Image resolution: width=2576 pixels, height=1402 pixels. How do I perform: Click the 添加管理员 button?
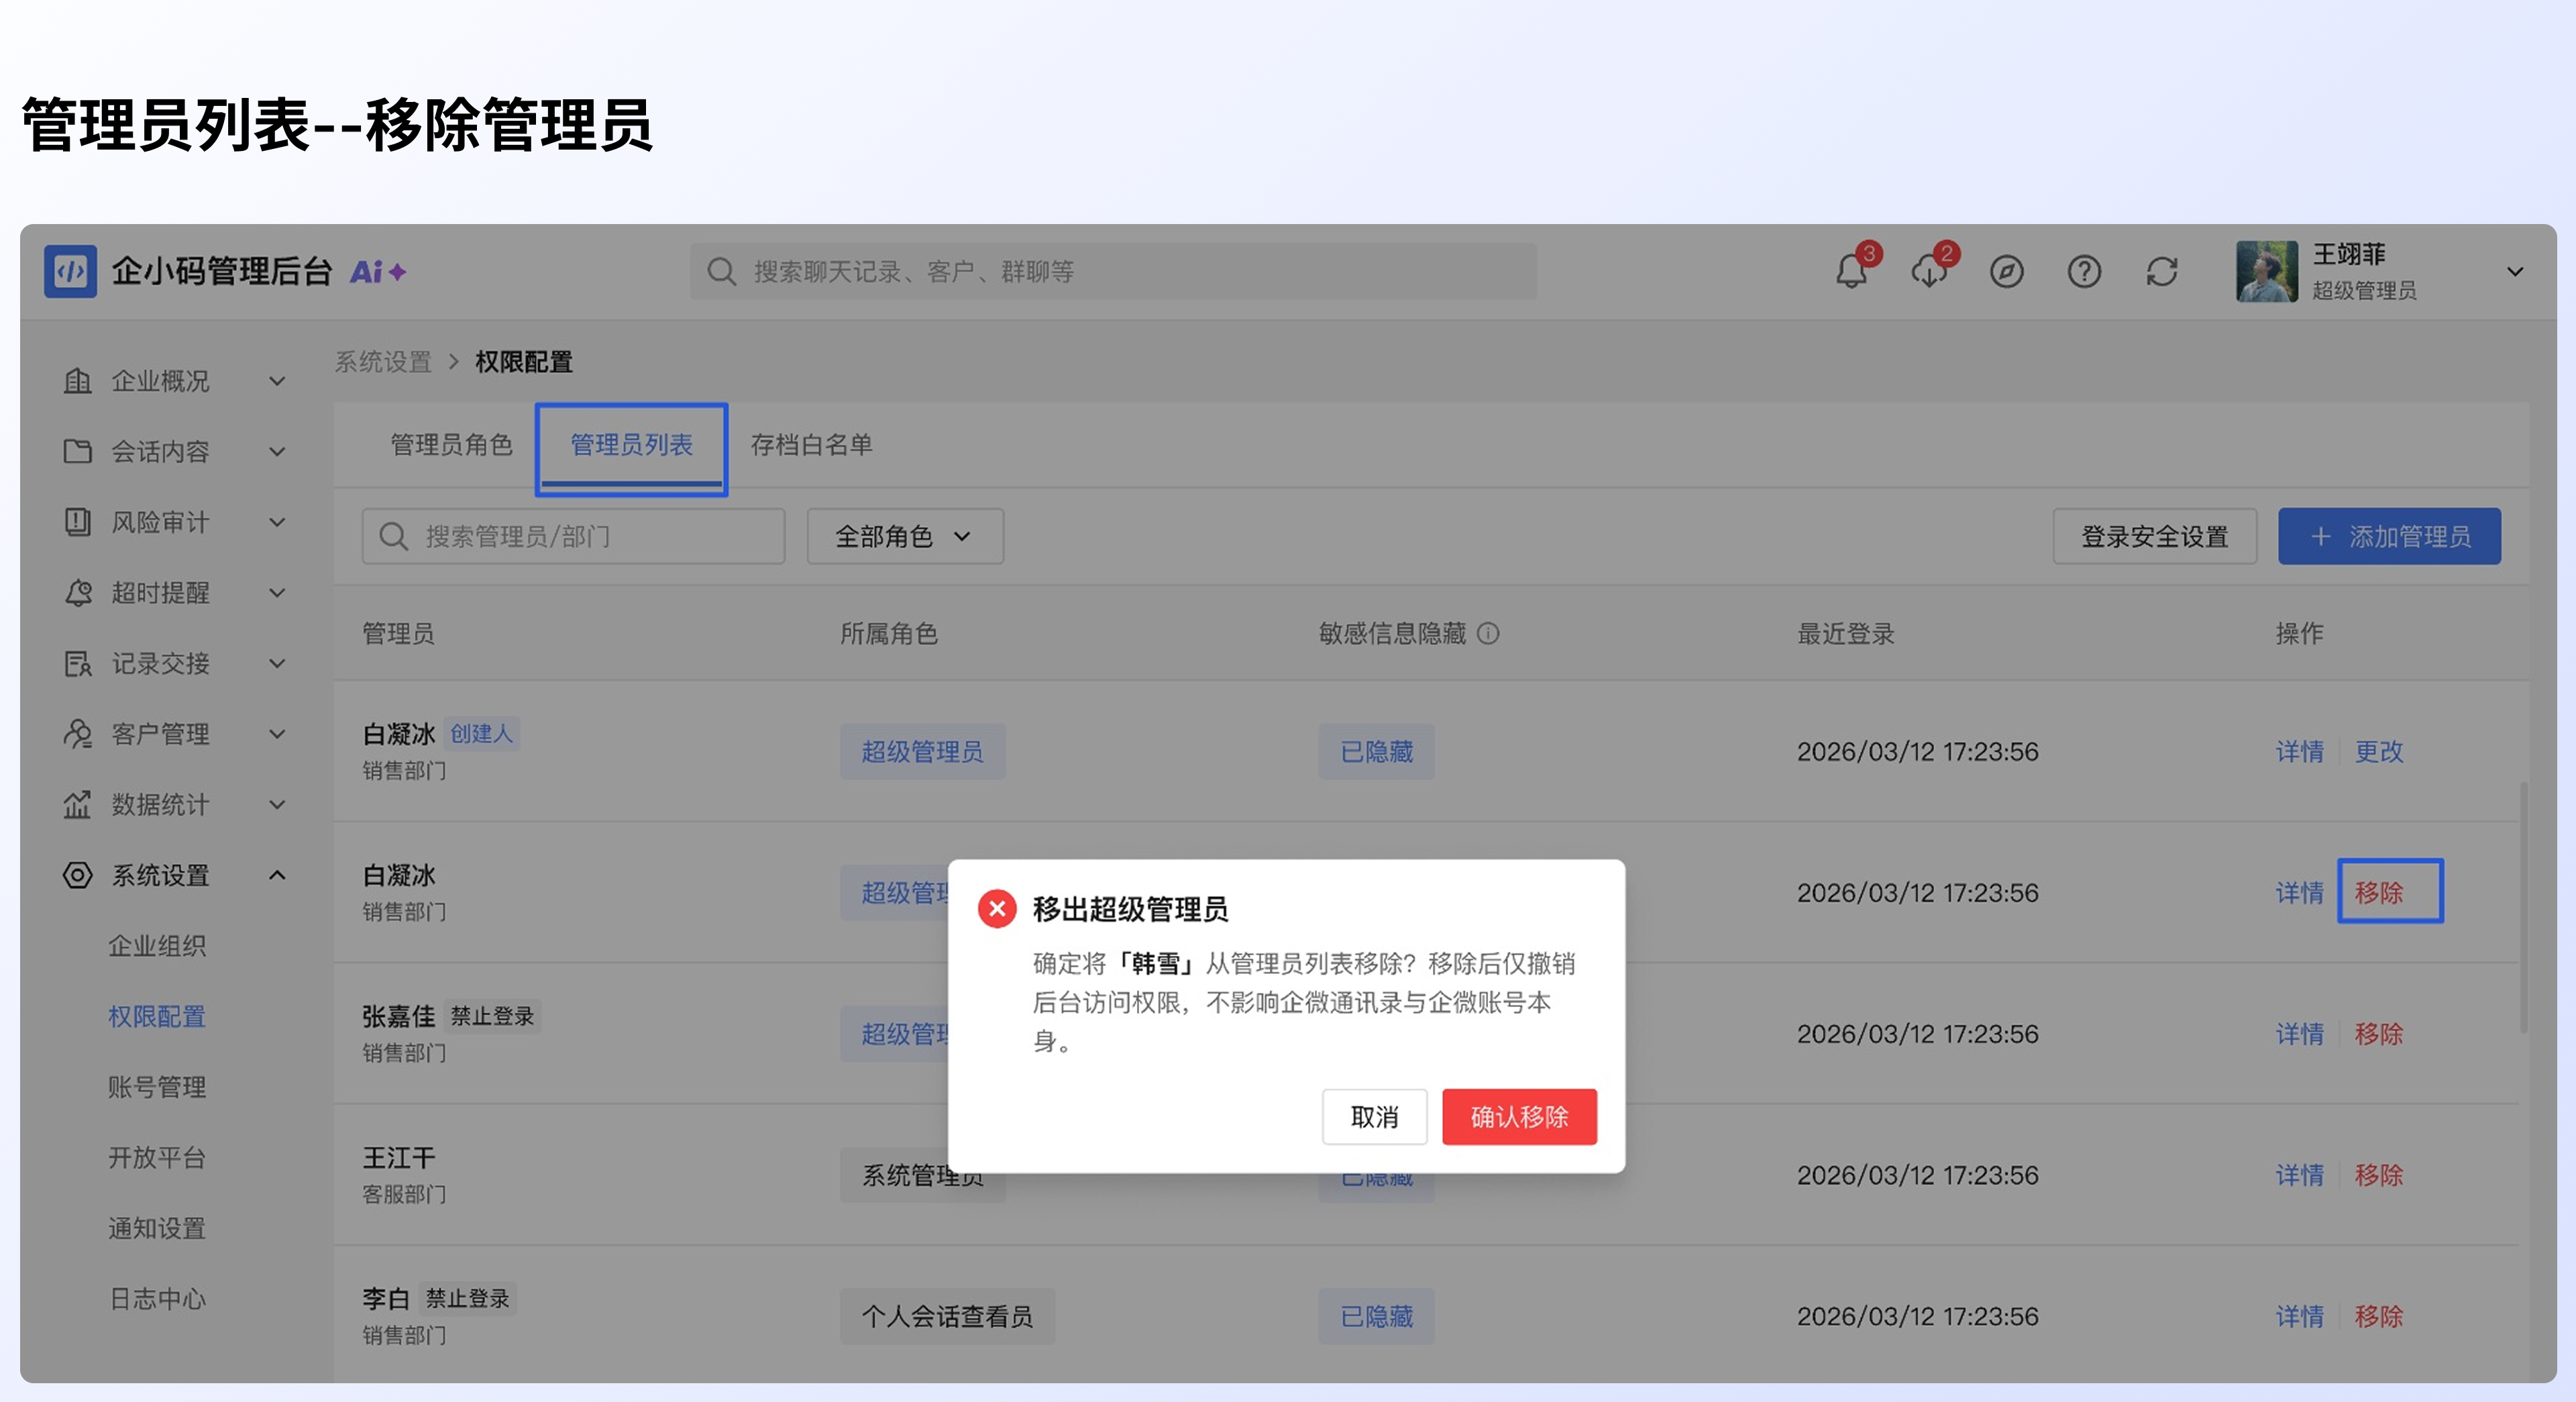click(x=2389, y=536)
